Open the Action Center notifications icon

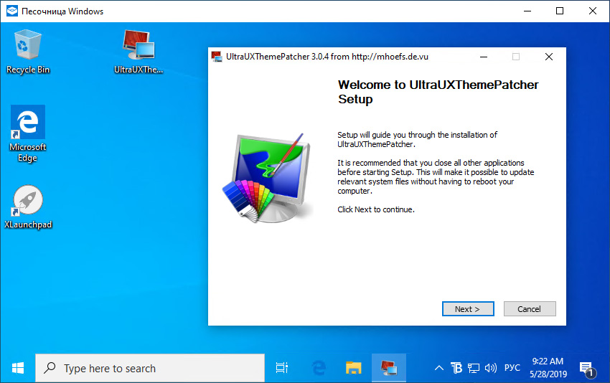(588, 369)
